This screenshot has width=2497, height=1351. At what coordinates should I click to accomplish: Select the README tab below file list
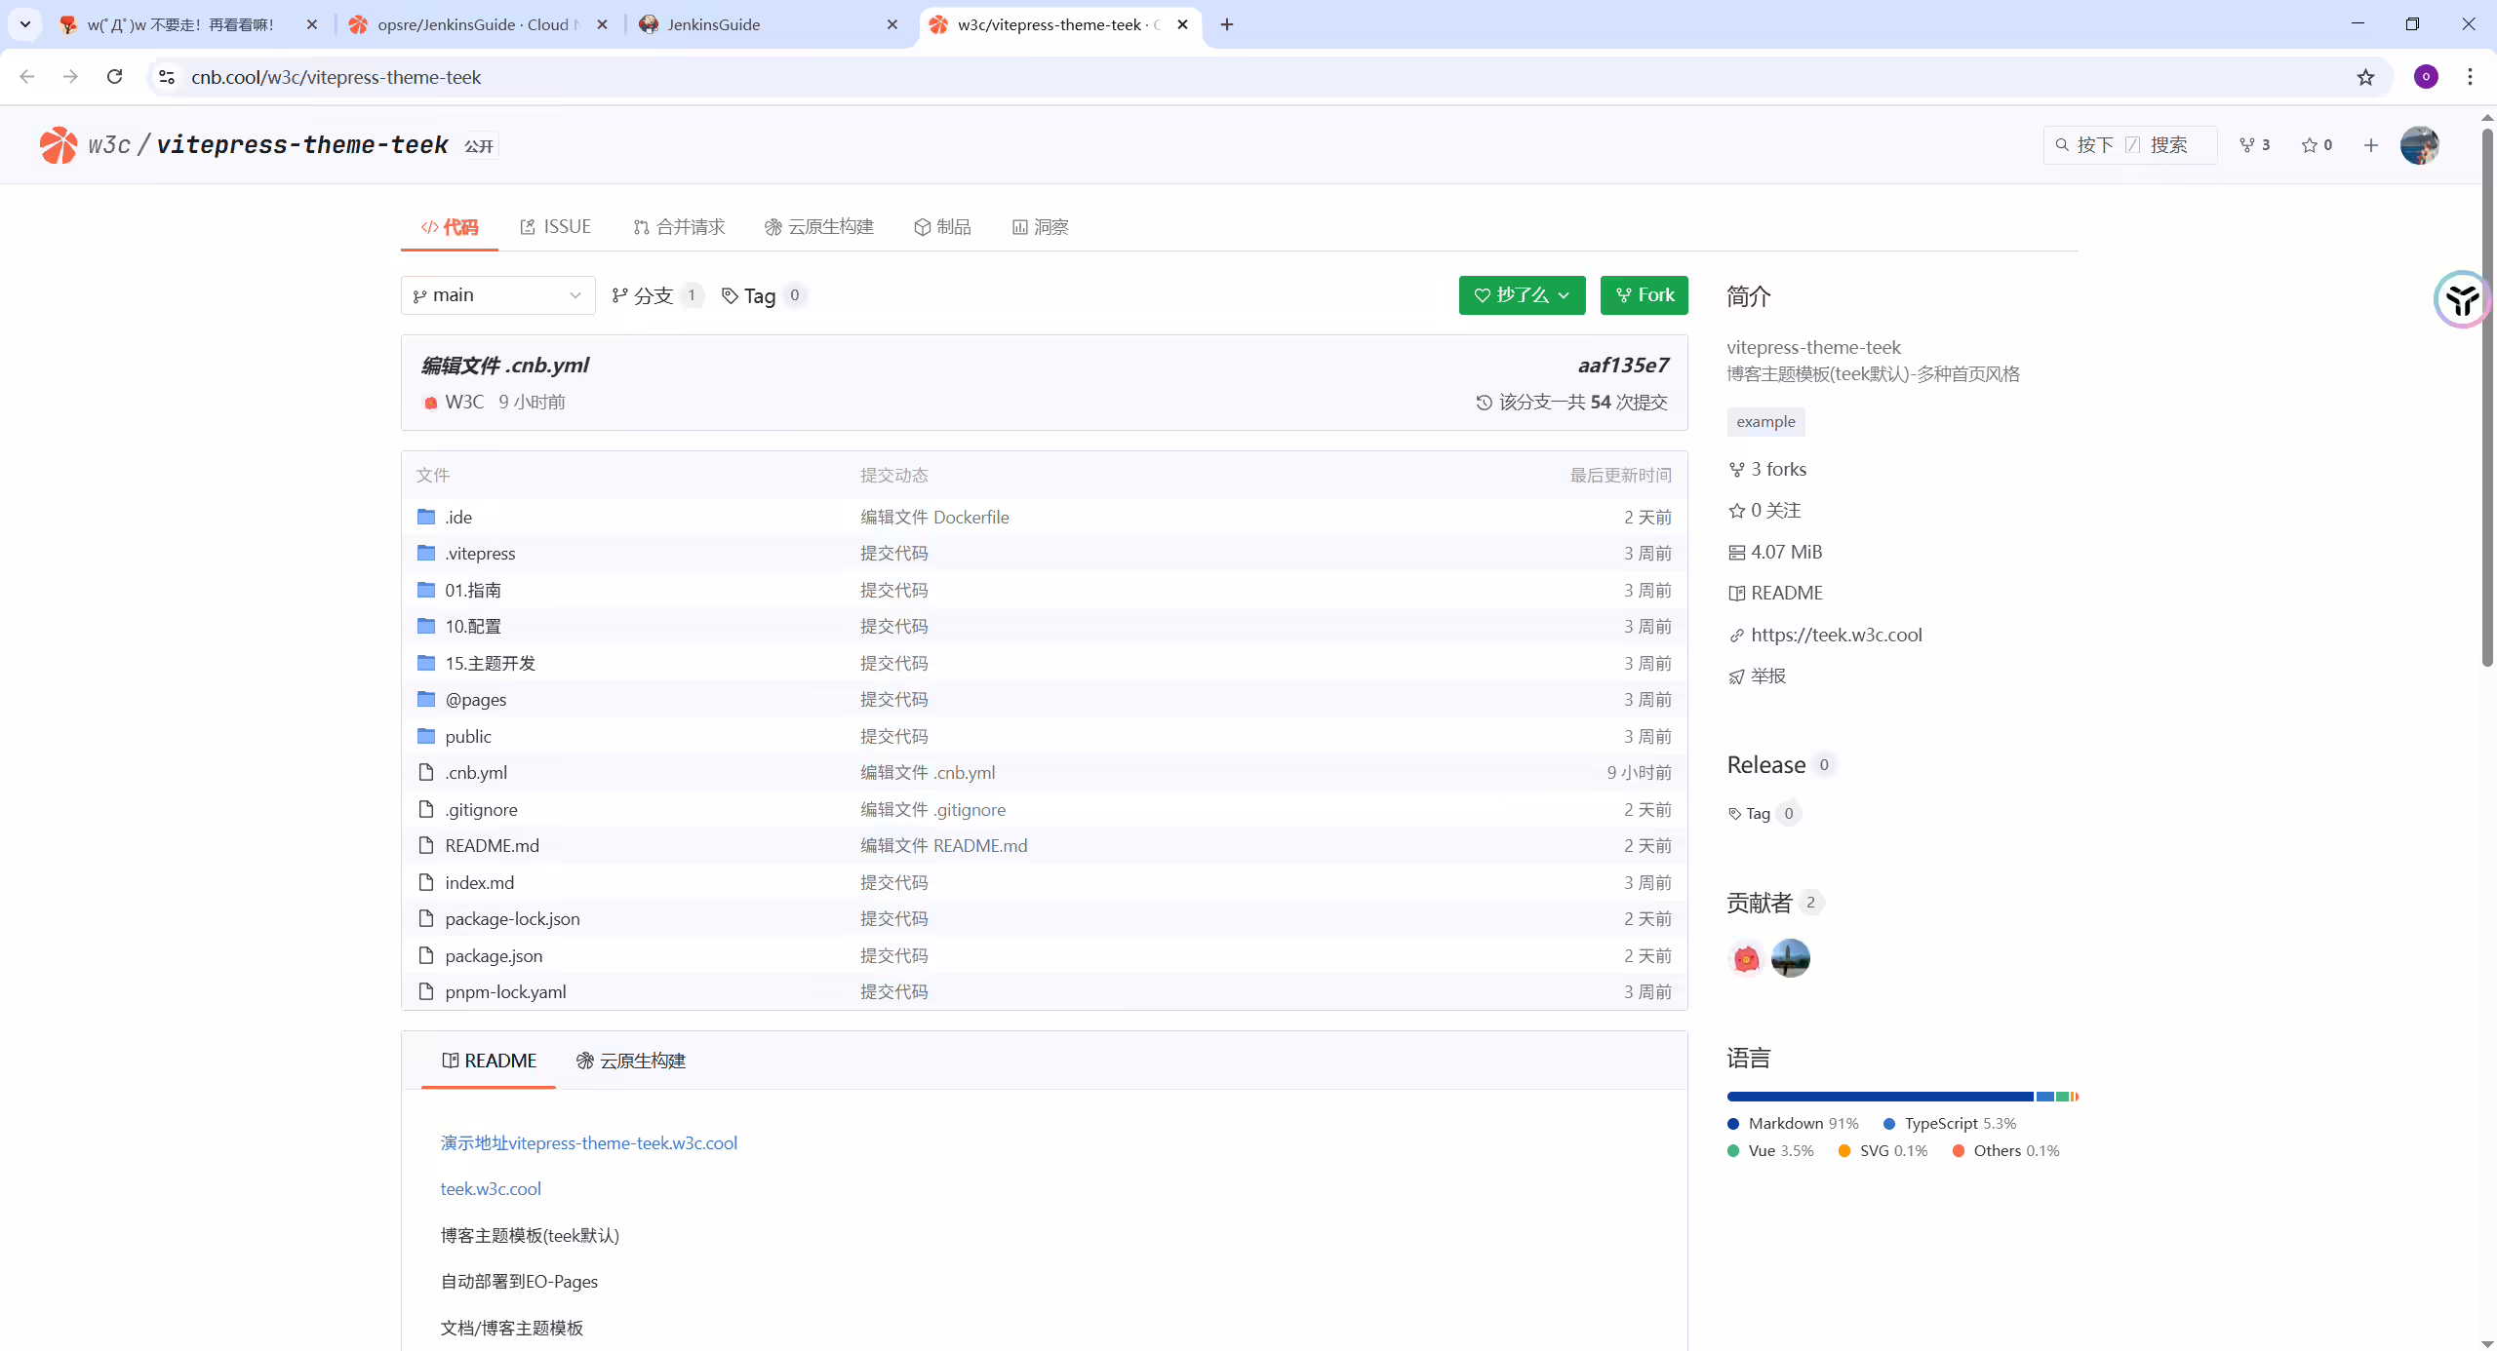coord(489,1061)
